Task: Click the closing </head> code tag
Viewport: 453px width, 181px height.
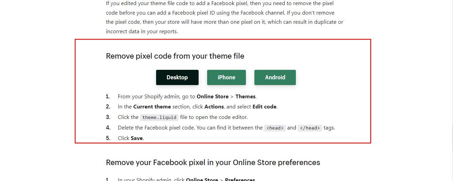Action: 310,128
